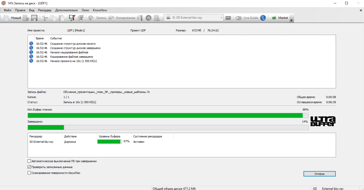Open the Правка menu
Screen dimensions: 364x190
20,10
